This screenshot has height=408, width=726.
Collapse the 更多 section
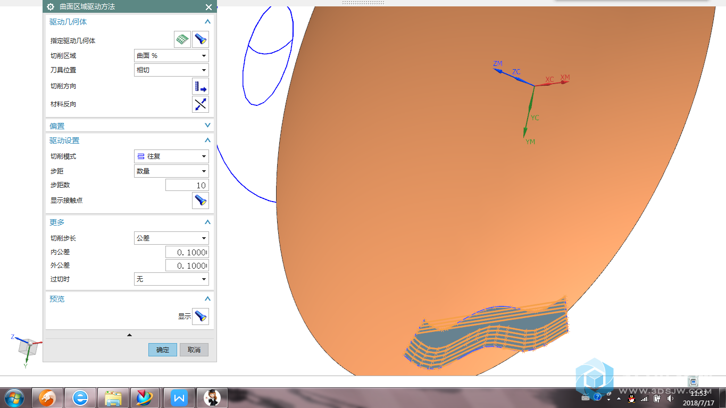point(207,222)
